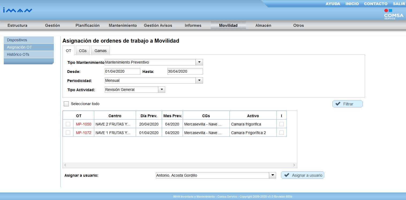Switch to the Gamas tab

pos(100,51)
